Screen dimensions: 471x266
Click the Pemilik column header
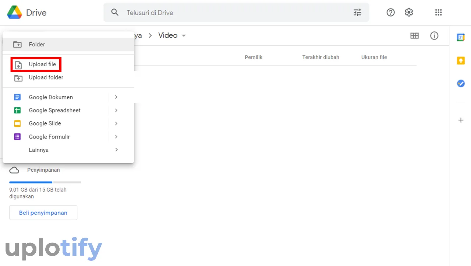[x=254, y=57]
